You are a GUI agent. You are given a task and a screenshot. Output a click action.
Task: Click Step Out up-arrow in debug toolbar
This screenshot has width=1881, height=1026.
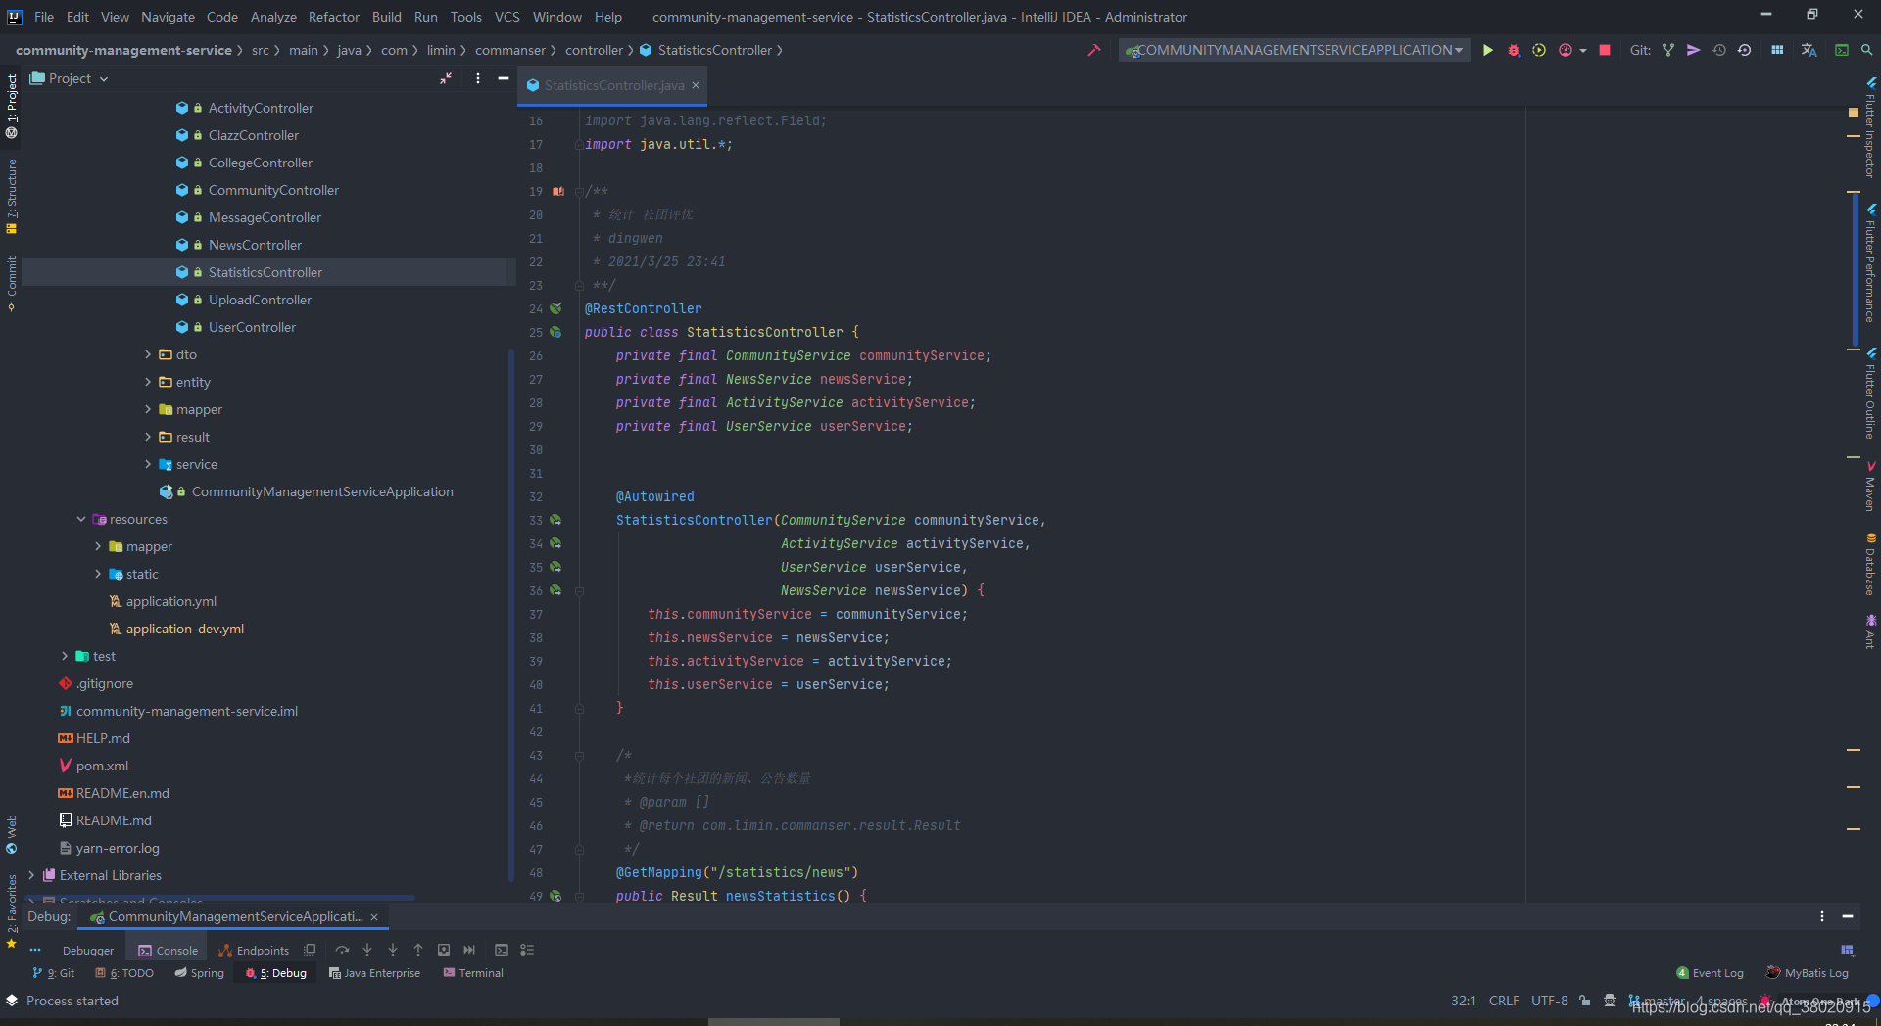tap(418, 950)
